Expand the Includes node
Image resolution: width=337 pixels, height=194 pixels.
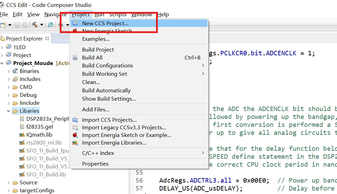(x=9, y=79)
